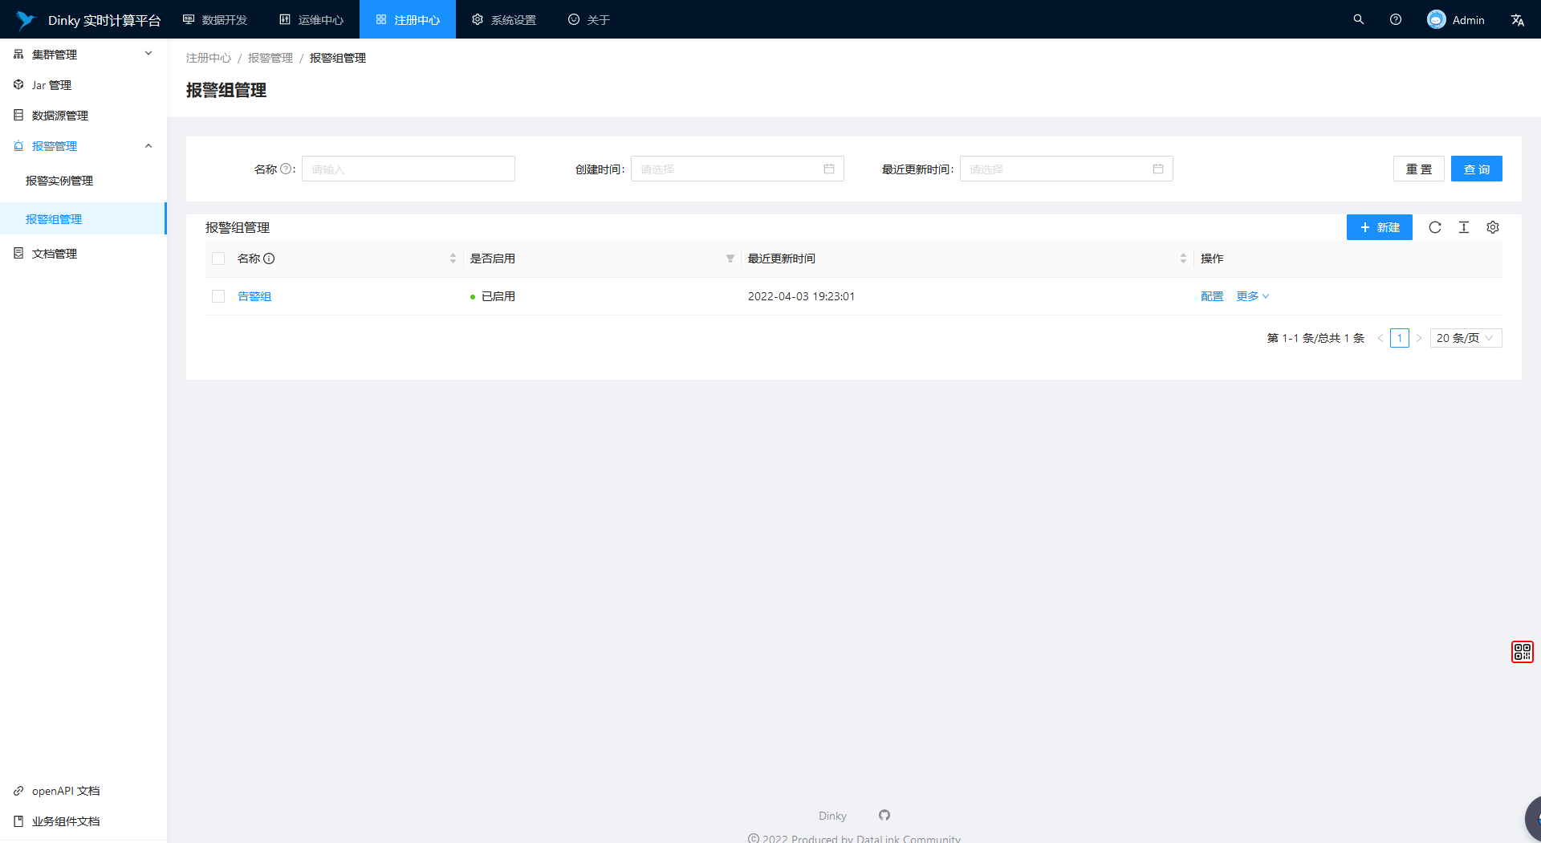Open the 最近更新时间 date picker field

pos(1067,169)
